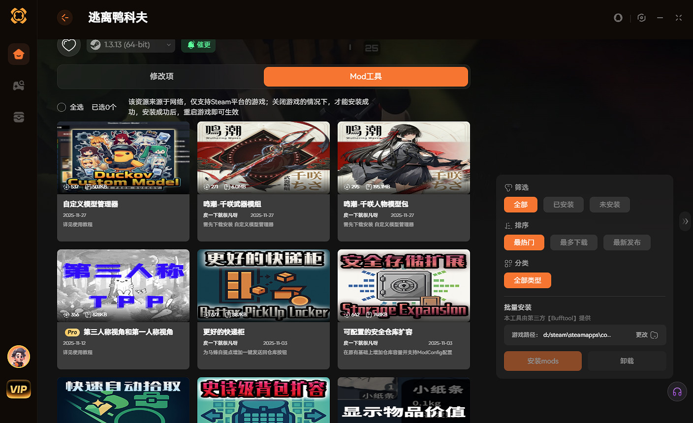This screenshot has width=693, height=423.
Task: Click the hexagonal screenshot icon in title bar
Action: point(641,17)
